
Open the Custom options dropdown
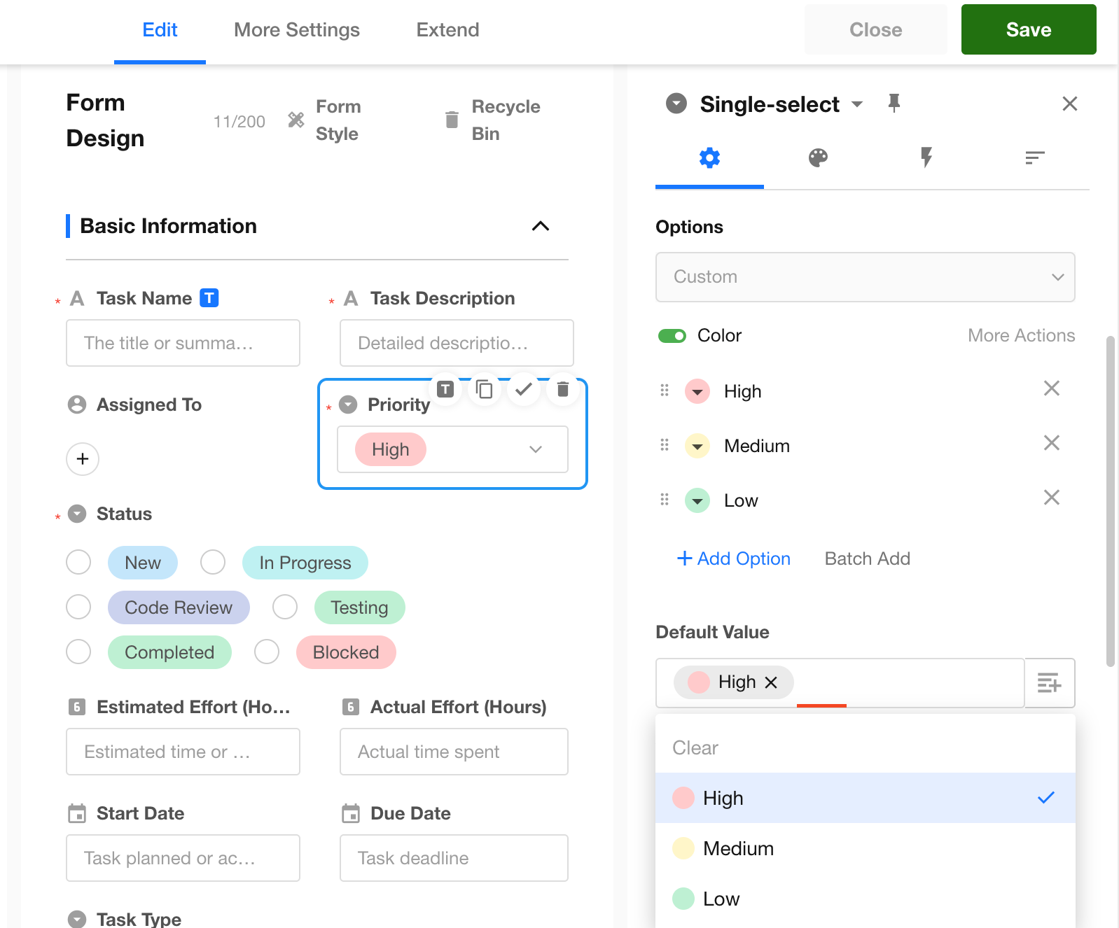(x=865, y=277)
